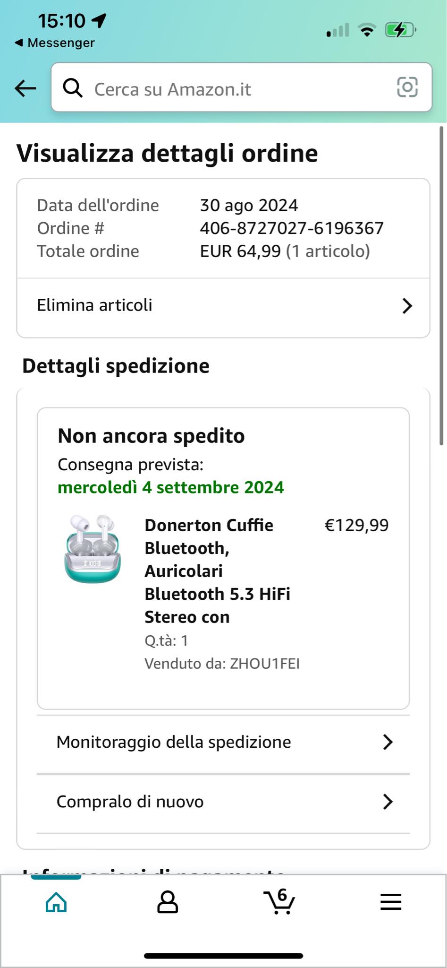
Task: Tap the back arrow icon
Action: 25,88
